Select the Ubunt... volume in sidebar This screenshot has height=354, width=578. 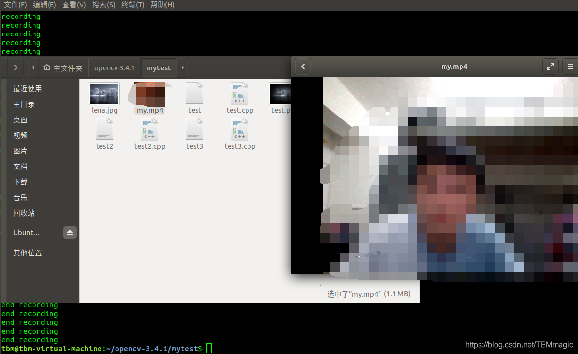coord(27,232)
